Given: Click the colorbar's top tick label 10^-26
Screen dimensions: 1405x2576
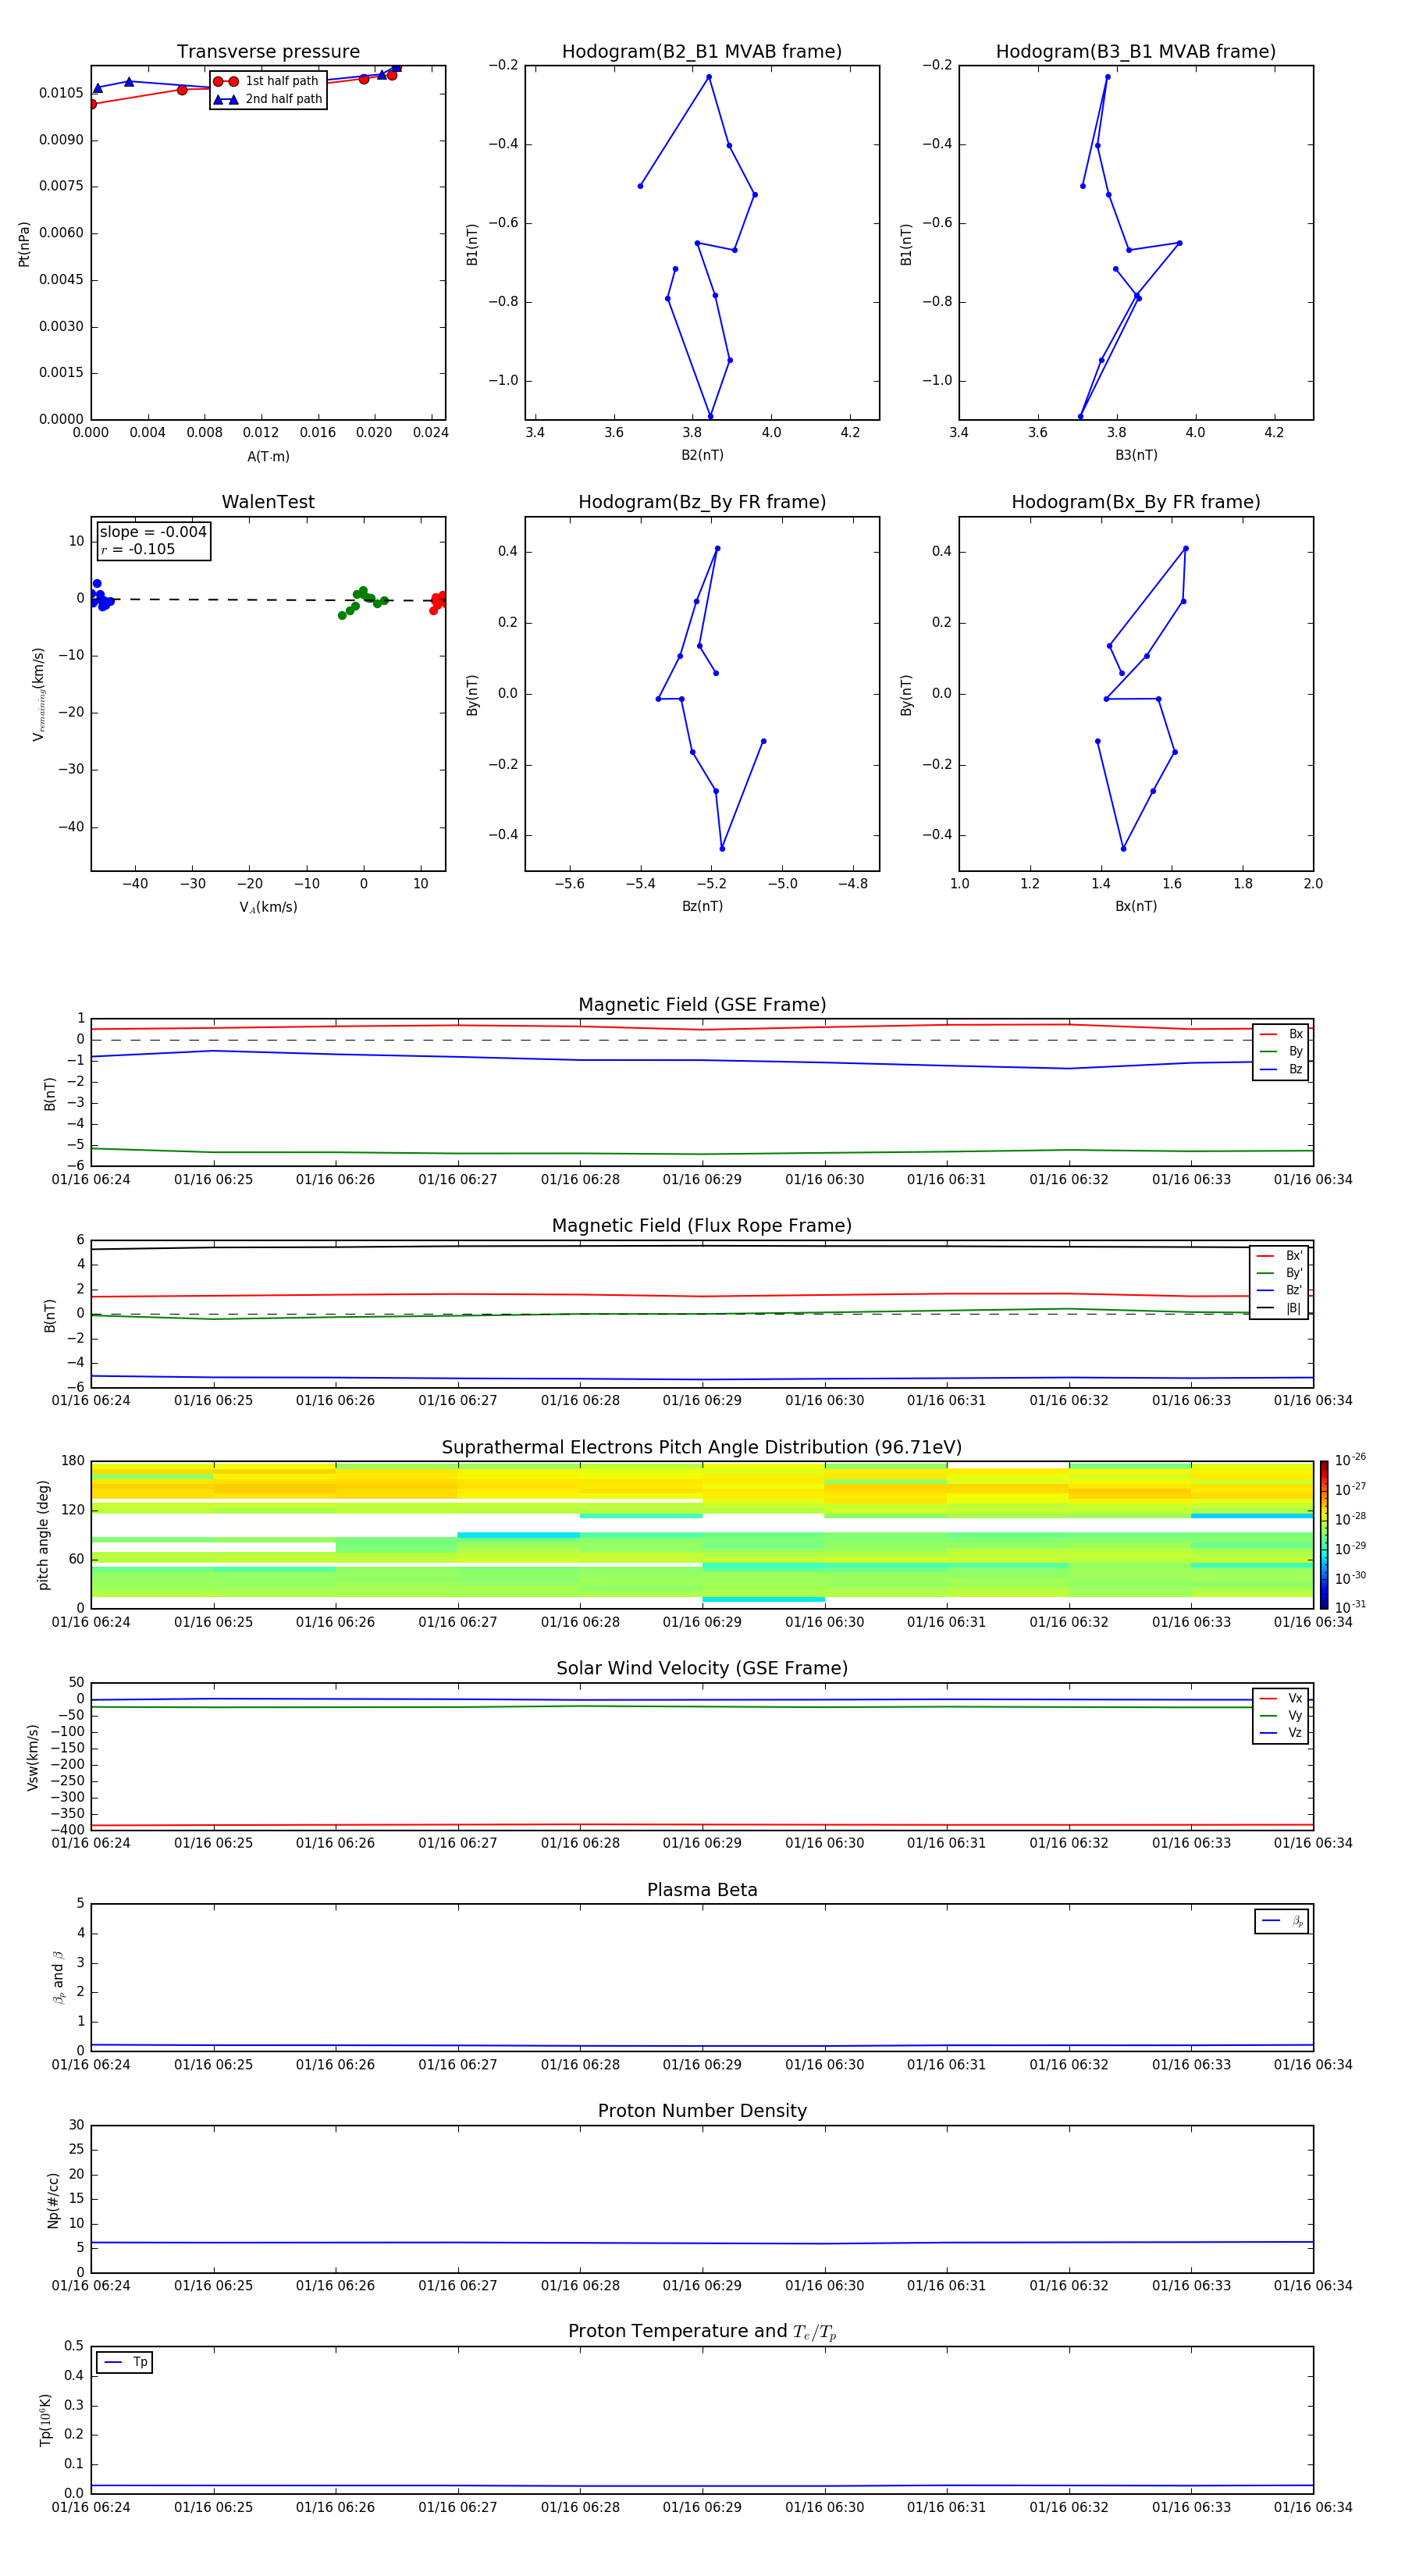Looking at the screenshot, I should coord(1350,1460).
